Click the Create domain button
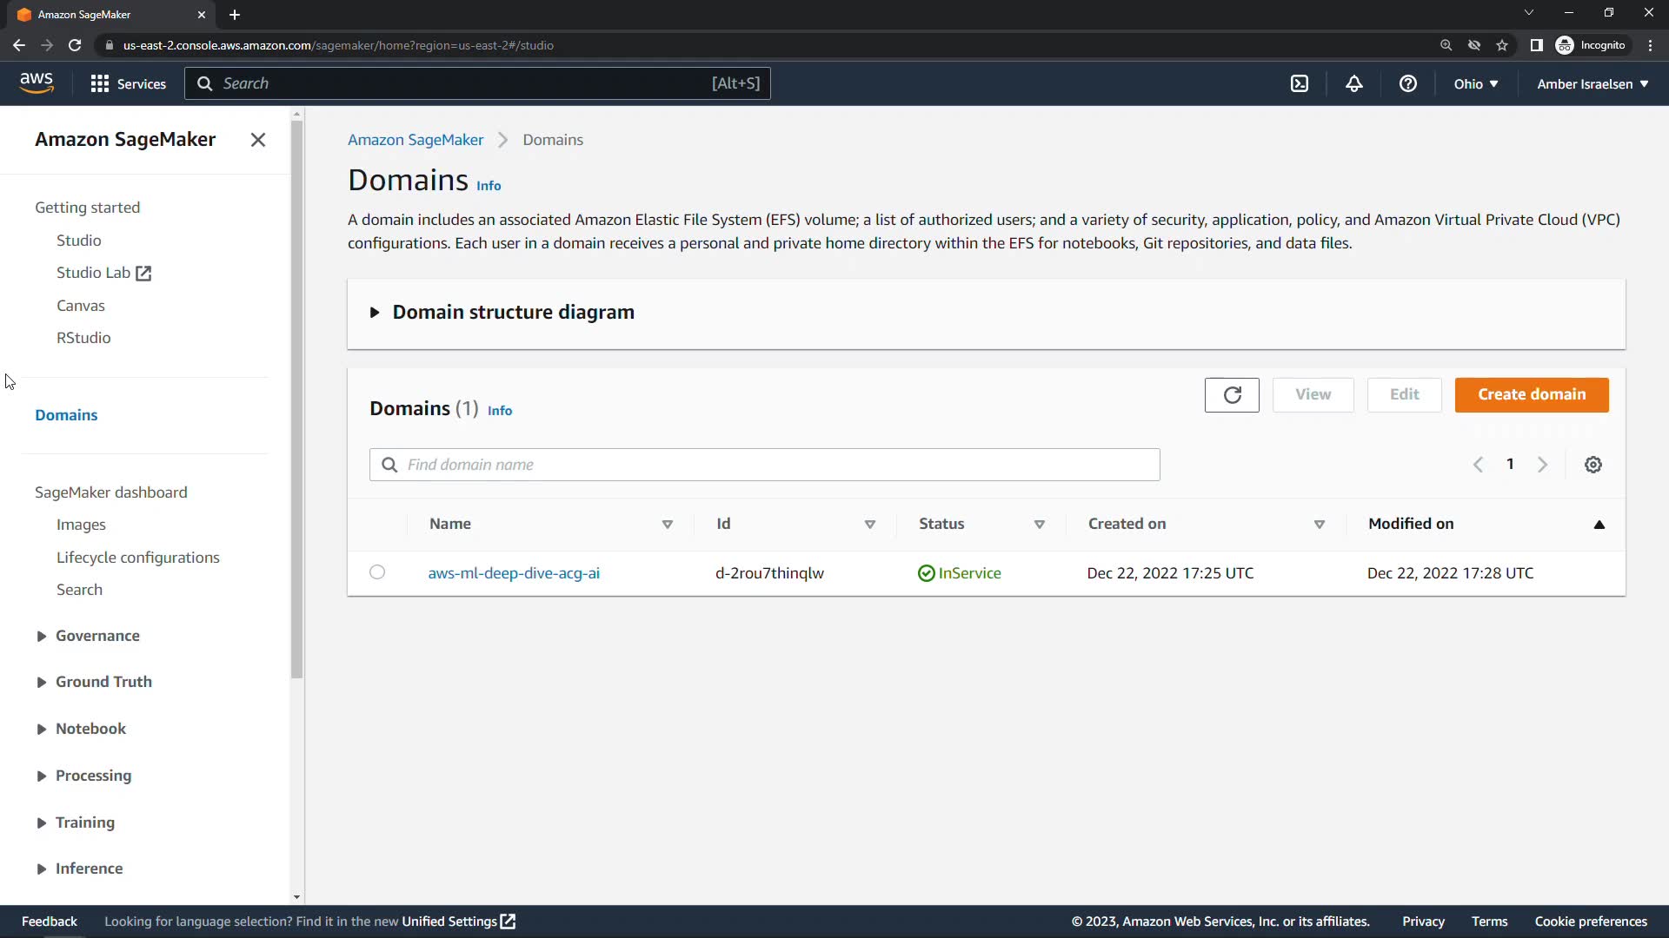 click(x=1531, y=395)
